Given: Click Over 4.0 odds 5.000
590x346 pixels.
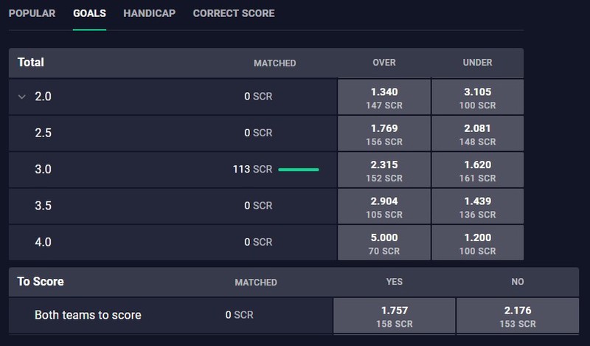Looking at the screenshot, I should 383,243.
